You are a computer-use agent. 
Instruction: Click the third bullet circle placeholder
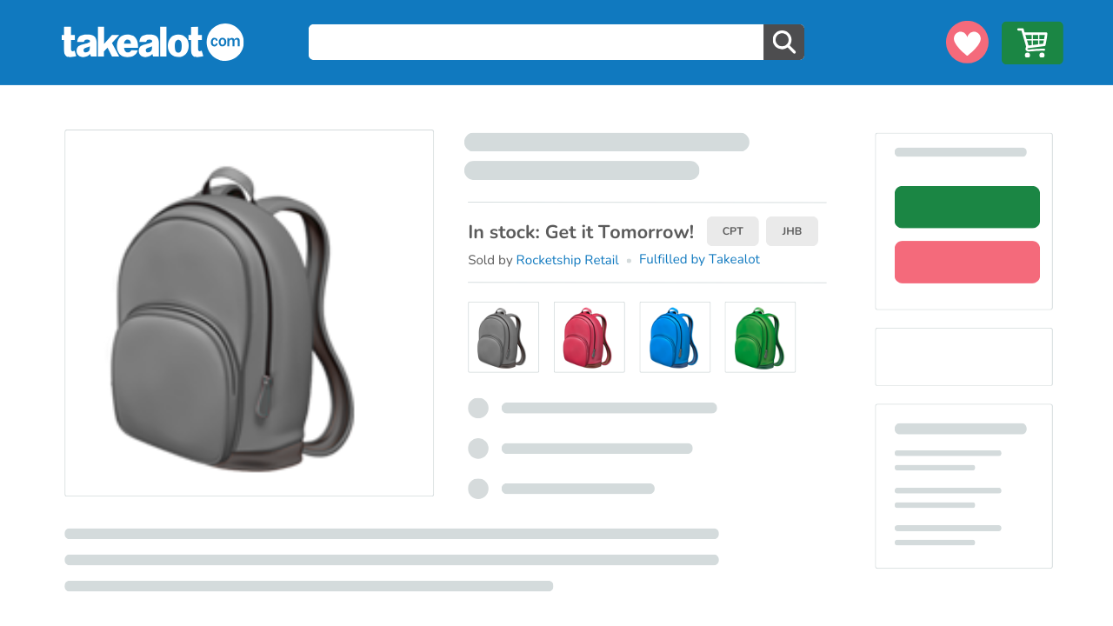pos(478,489)
